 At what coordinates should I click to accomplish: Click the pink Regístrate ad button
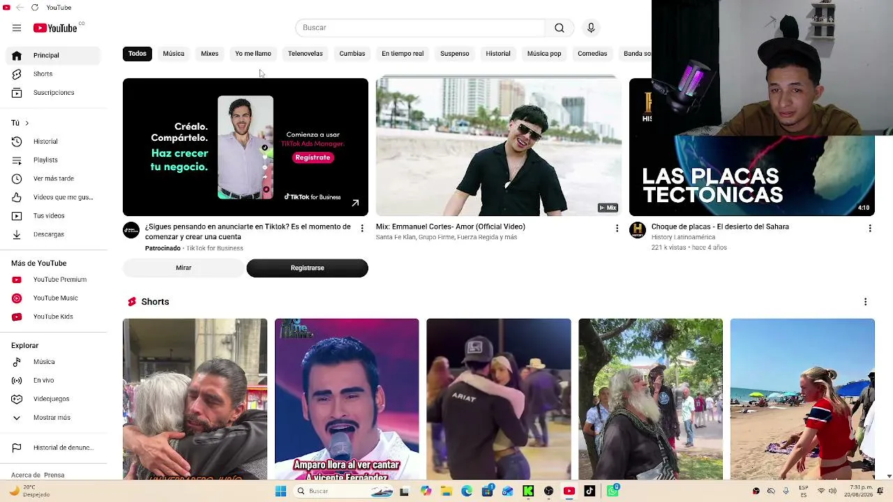pyautogui.click(x=313, y=158)
